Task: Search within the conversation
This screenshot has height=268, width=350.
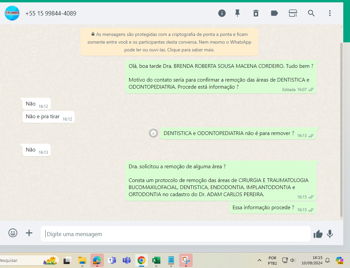Action: (311, 13)
